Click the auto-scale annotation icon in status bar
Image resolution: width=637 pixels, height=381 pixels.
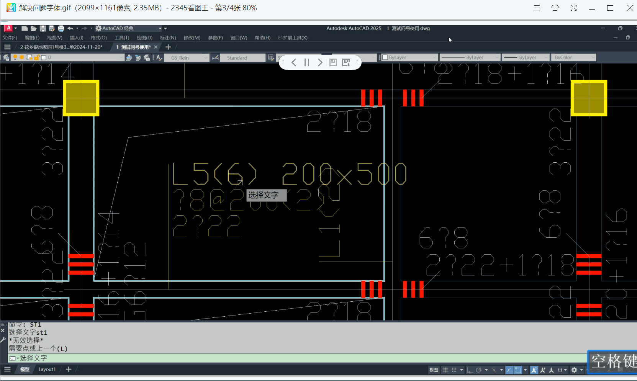click(x=543, y=370)
